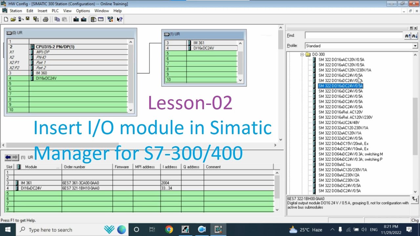Viewport: 420px width, 236px height.
Task: Select SM 322 DO8xAC Iso in catalog
Action: 335,165
